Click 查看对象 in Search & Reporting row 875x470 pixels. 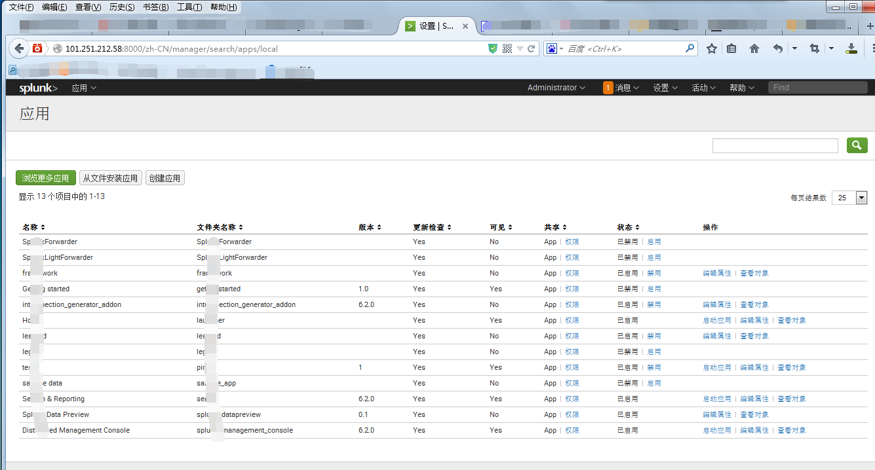click(x=792, y=399)
